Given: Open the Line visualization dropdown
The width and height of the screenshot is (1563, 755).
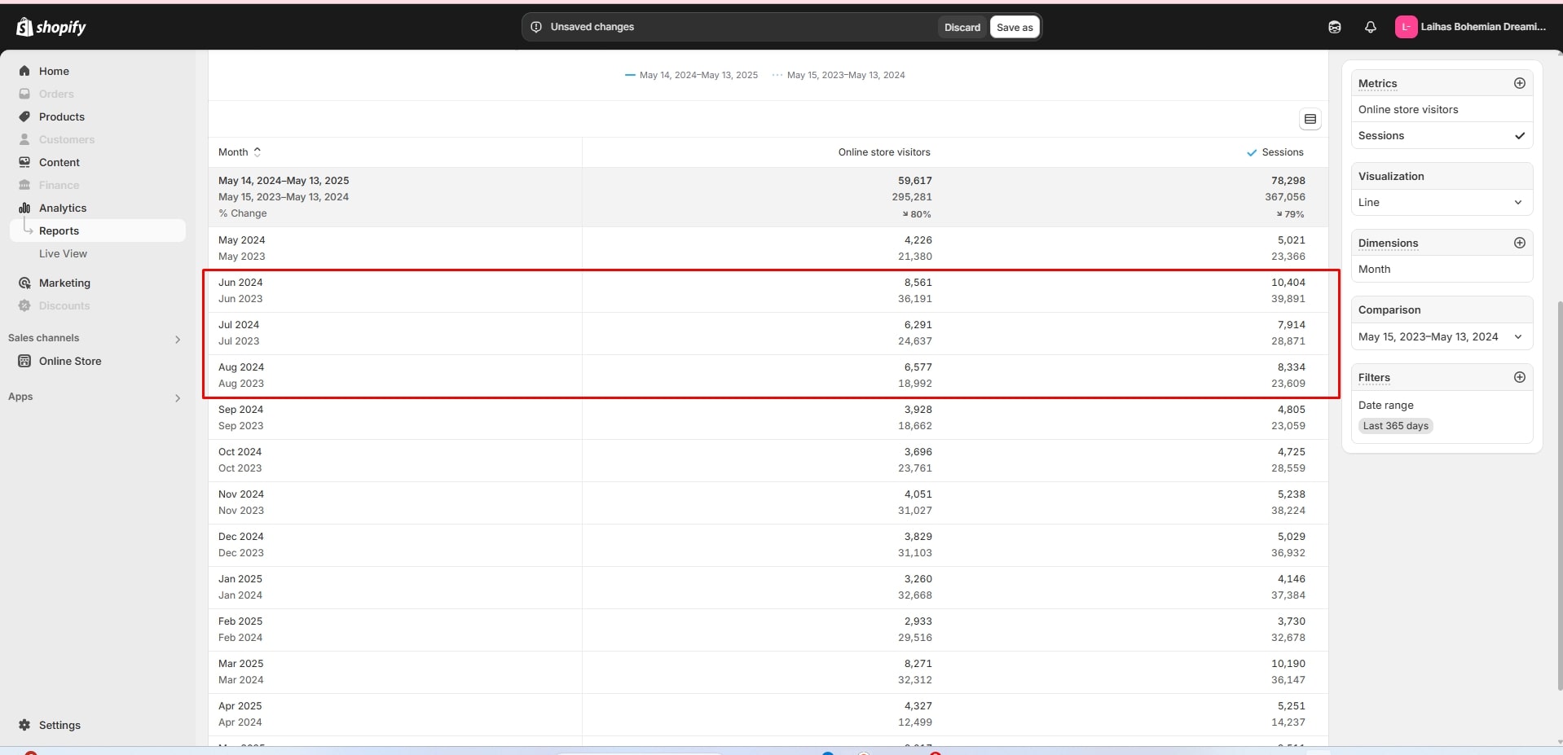Looking at the screenshot, I should pyautogui.click(x=1441, y=203).
